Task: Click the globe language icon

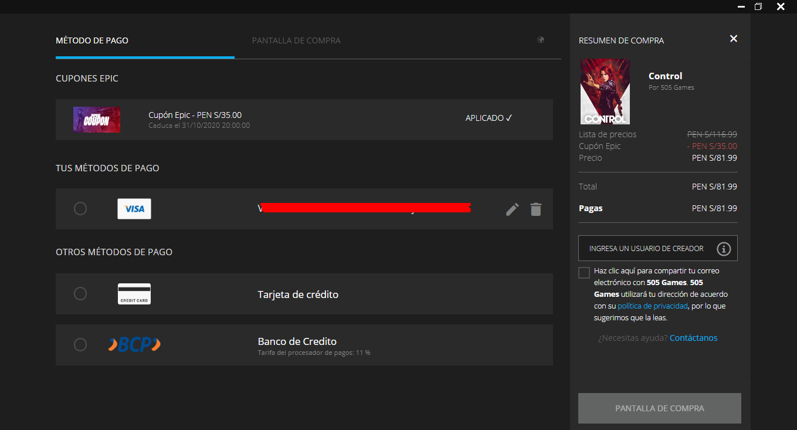Action: pos(541,40)
